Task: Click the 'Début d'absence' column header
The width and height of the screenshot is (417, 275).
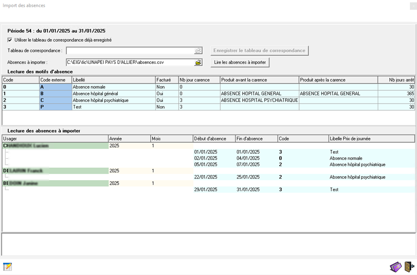Action: [x=214, y=139]
